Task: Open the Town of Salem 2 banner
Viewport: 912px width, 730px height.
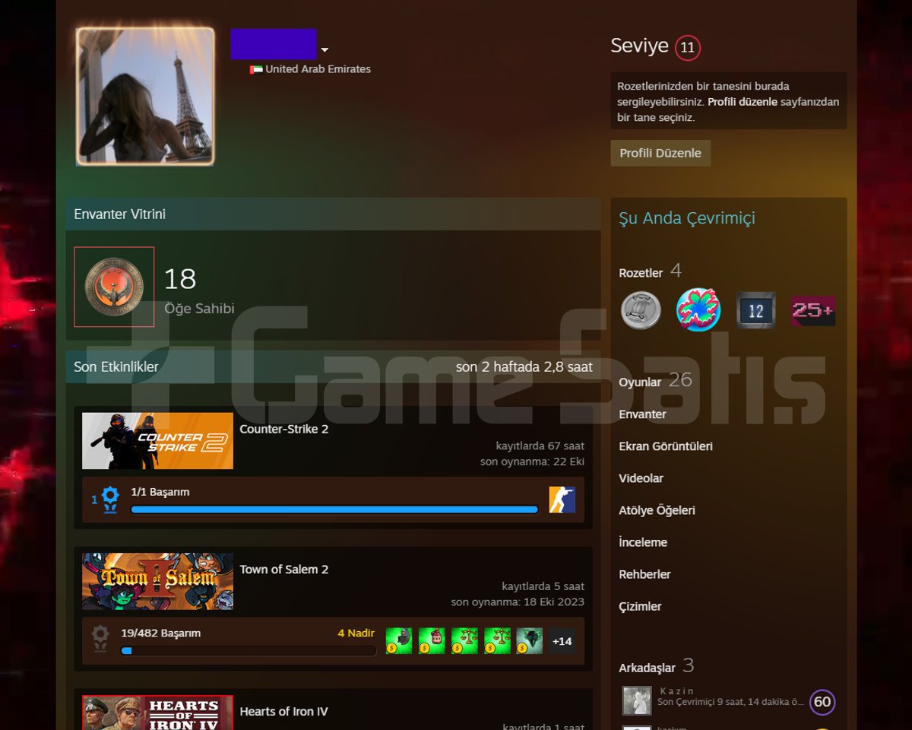Action: pos(157,582)
